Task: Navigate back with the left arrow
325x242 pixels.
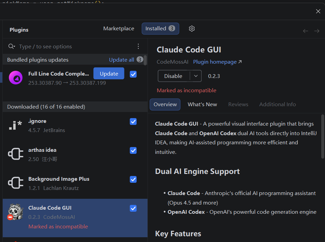Action: click(x=306, y=31)
